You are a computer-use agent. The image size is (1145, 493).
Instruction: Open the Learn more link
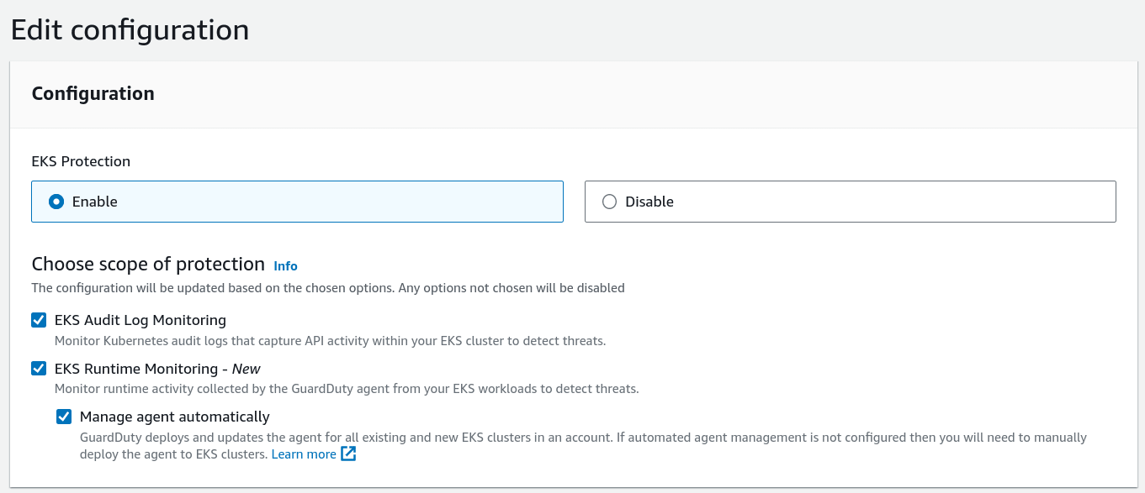point(304,454)
